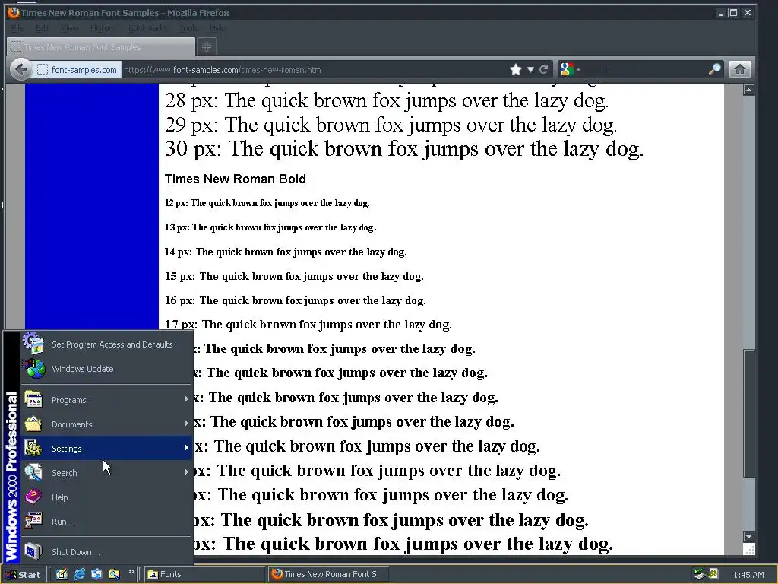
Task: Open Documents in the Start menu
Action: point(106,424)
